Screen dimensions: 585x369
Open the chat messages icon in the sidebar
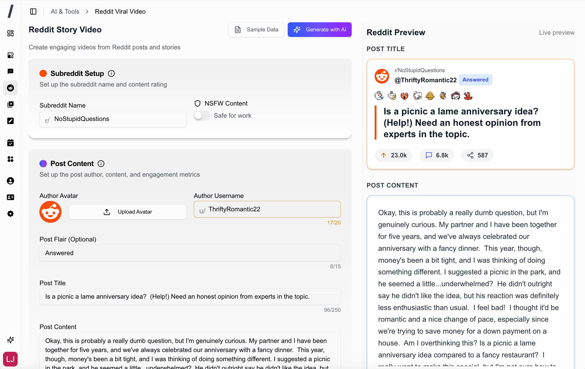[10, 71]
